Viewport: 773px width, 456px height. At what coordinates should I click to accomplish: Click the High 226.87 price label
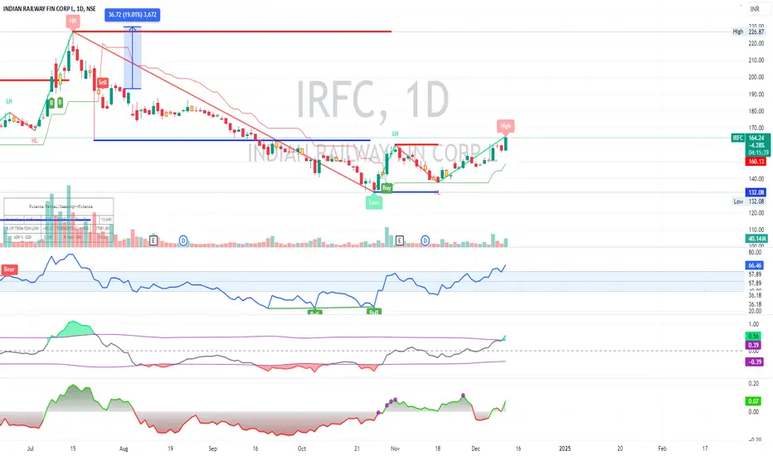coord(748,32)
